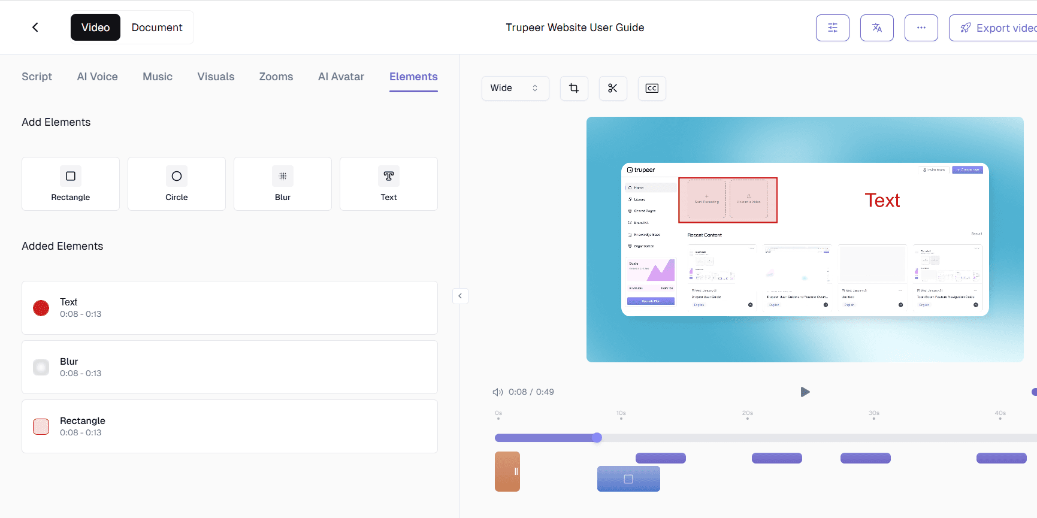
Task: Click the pink Rectangle color swatch
Action: point(41,426)
